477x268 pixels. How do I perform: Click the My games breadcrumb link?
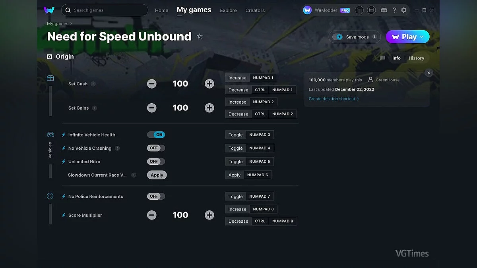pos(57,23)
